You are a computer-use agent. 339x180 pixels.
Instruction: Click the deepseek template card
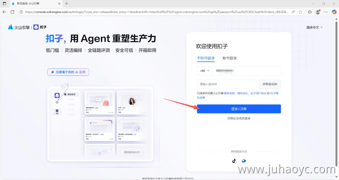(x=132, y=151)
